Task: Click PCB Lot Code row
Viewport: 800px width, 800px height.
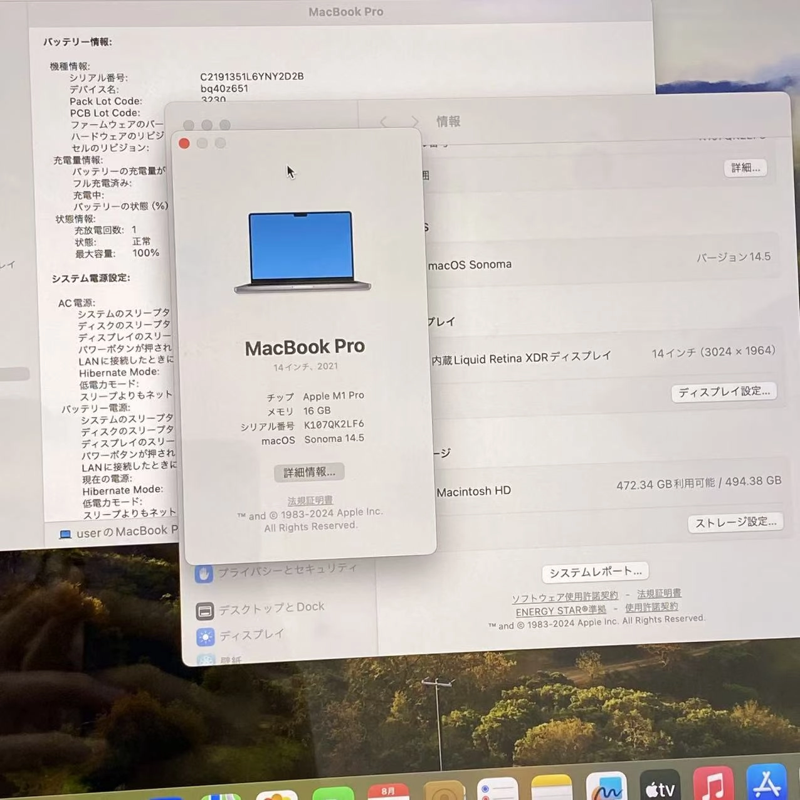Action: [105, 113]
